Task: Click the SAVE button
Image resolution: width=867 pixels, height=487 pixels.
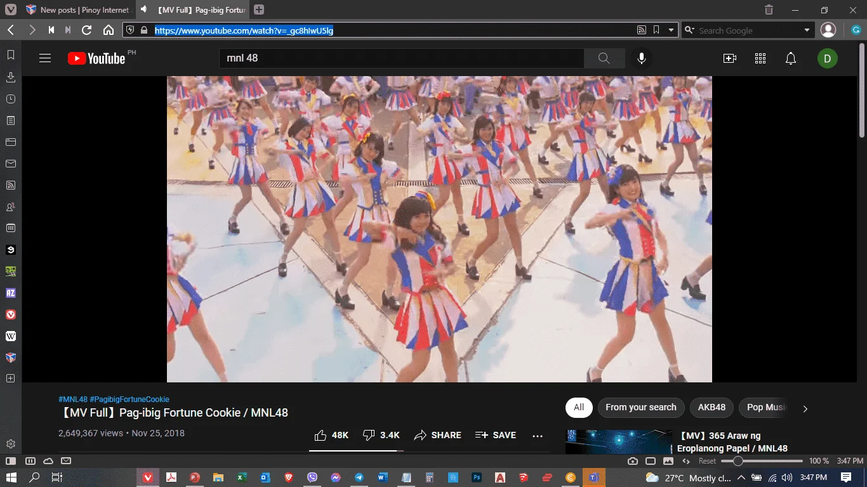Action: point(496,435)
